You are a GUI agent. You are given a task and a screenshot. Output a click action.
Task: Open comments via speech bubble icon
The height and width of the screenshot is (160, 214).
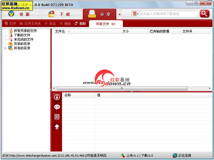click(x=57, y=107)
